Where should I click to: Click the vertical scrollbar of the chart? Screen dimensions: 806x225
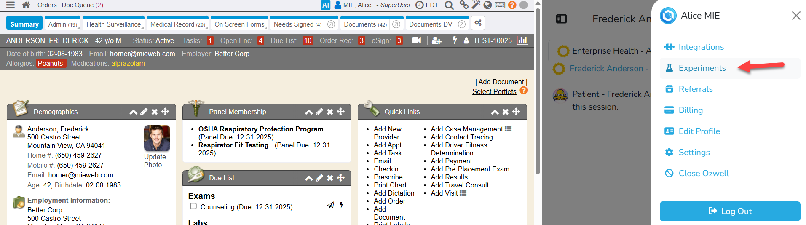tap(538, 93)
